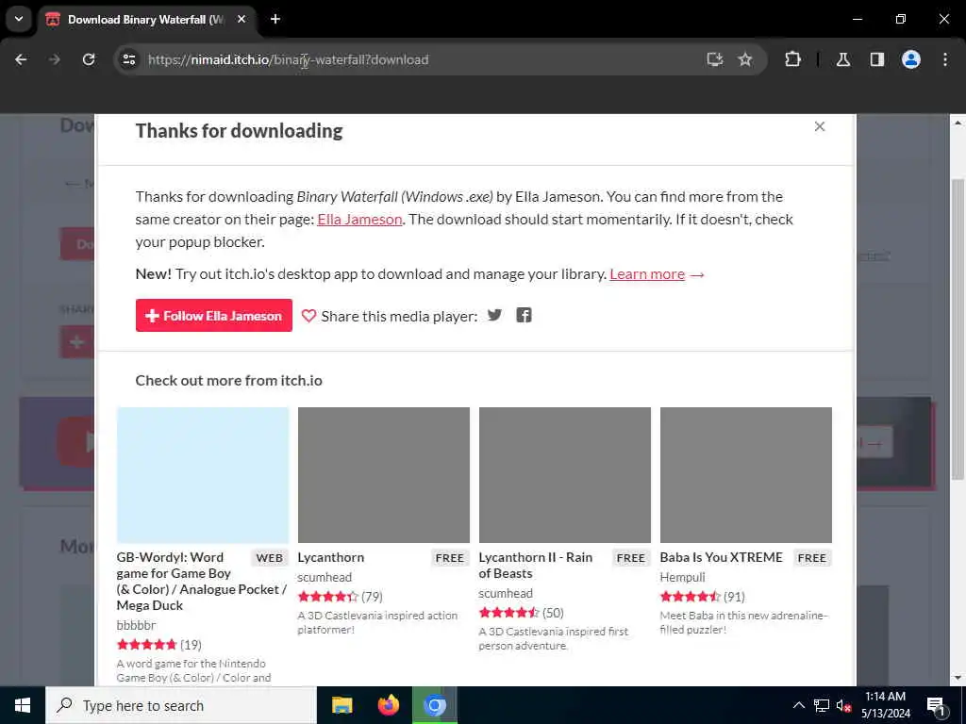Open taskbar clock and date
This screenshot has height=724, width=966.
point(885,705)
